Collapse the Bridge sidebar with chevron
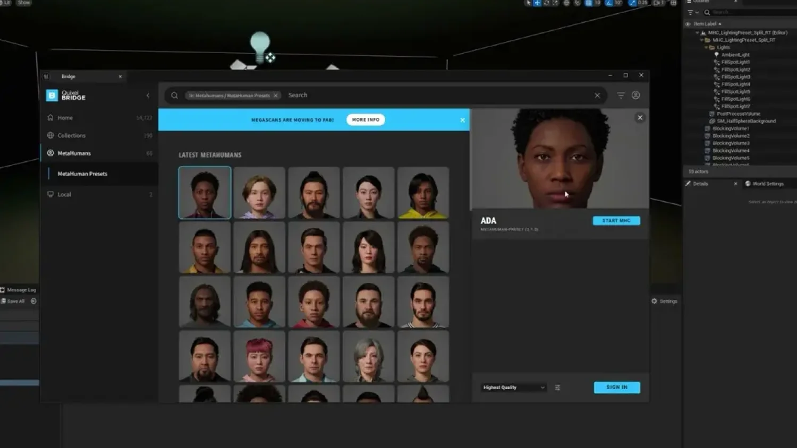This screenshot has height=448, width=797. pos(148,96)
